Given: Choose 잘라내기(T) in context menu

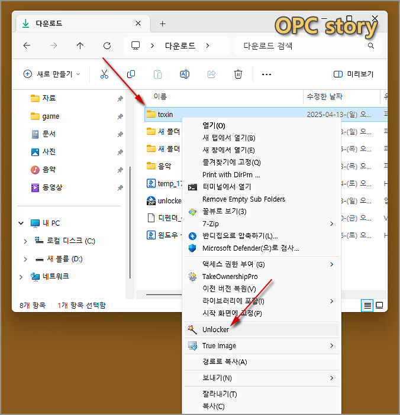Looking at the screenshot, I should point(262,394).
